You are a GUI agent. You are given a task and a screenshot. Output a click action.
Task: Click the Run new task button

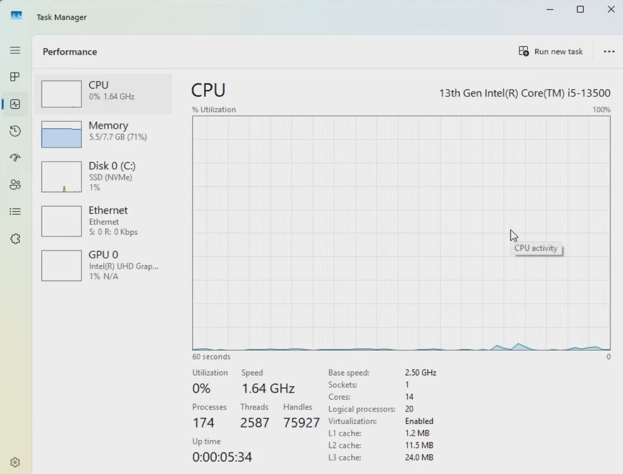[x=551, y=52]
